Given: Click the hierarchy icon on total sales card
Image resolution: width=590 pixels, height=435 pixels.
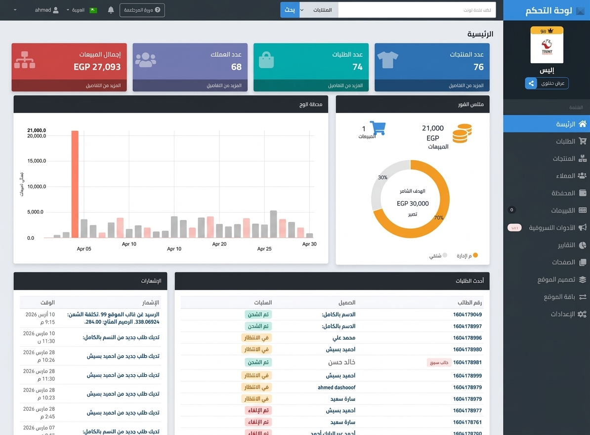Looking at the screenshot, I should pyautogui.click(x=25, y=60).
